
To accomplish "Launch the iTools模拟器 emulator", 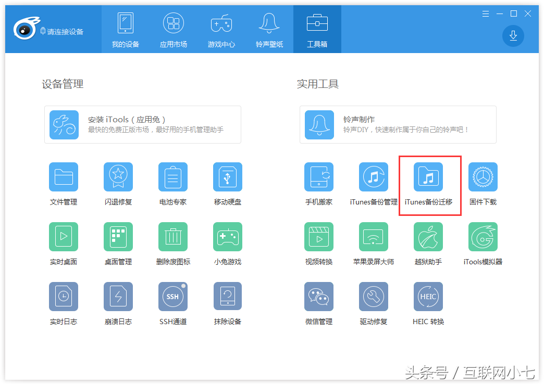I will pos(483,237).
